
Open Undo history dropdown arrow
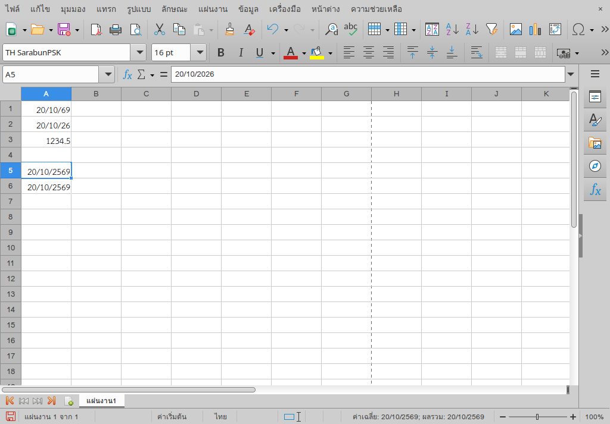[x=286, y=30]
